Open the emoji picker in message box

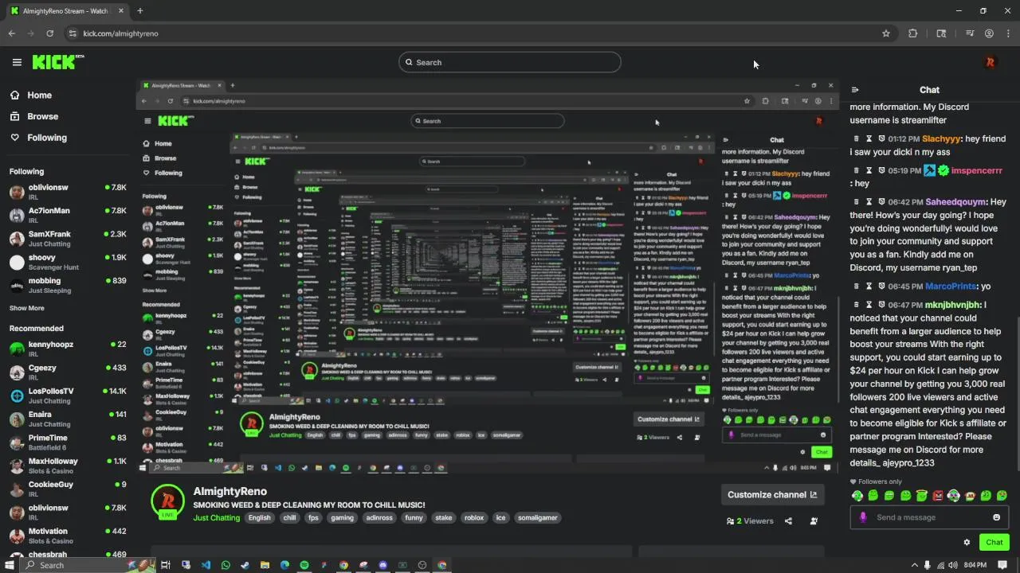click(x=996, y=517)
